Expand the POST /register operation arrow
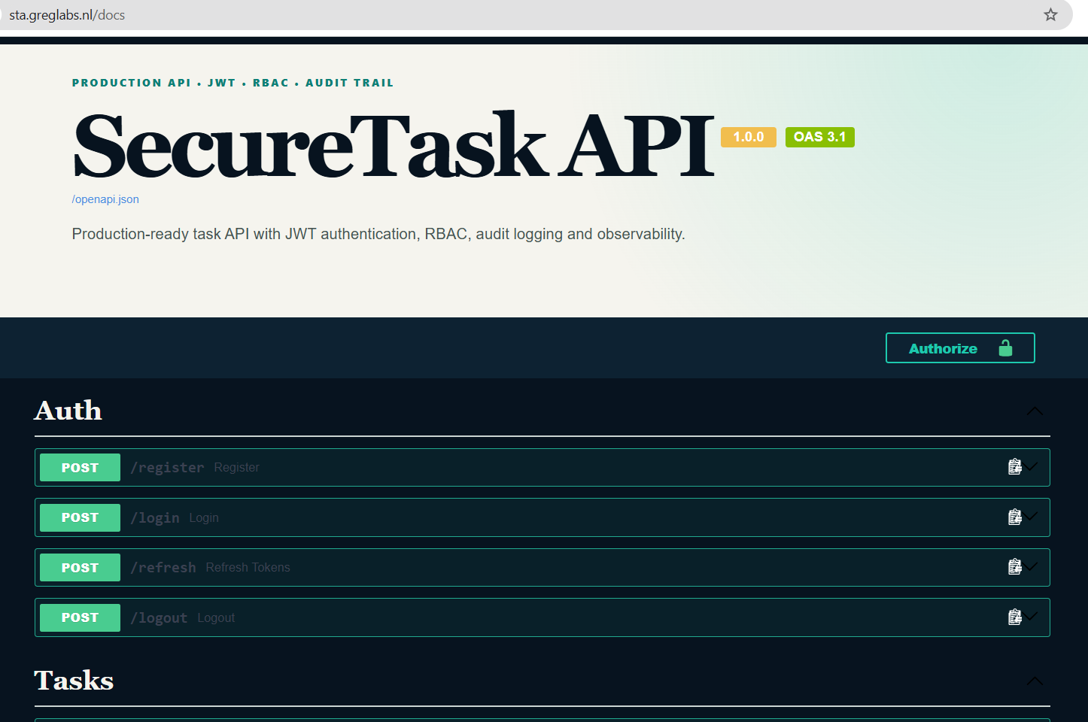 [x=1030, y=467]
